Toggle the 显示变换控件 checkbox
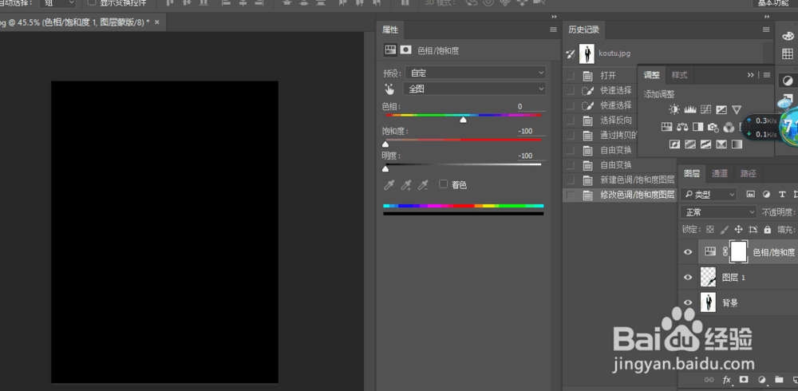This screenshot has height=391, width=798. 92,2
